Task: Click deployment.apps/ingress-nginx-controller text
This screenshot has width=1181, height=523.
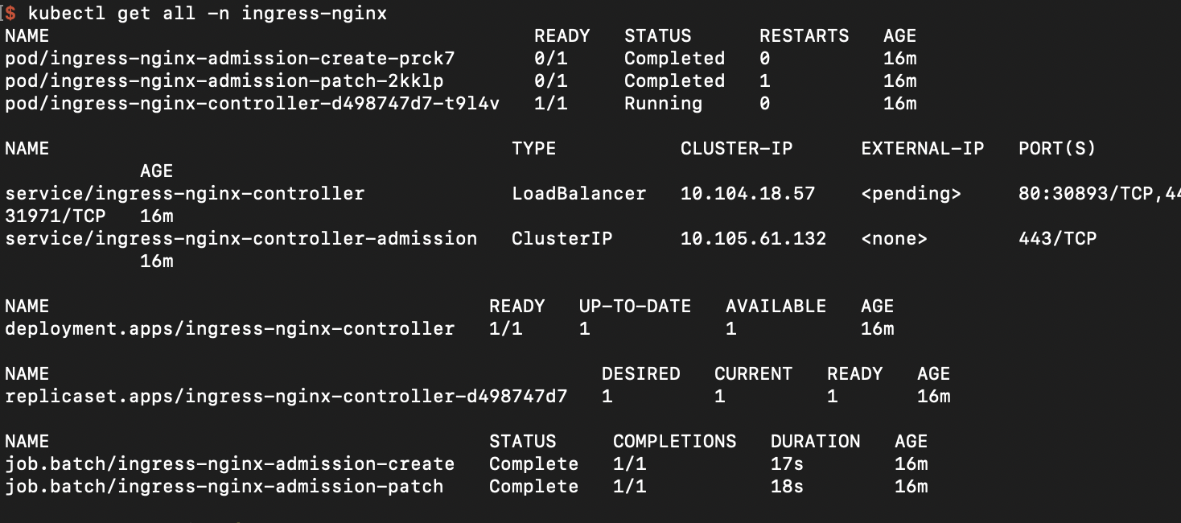Action: pos(230,329)
